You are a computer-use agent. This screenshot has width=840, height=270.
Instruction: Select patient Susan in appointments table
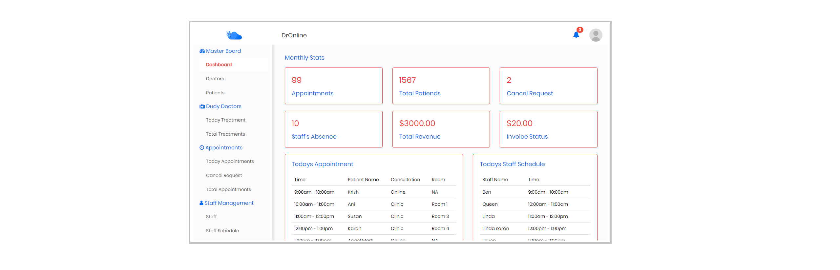[x=355, y=216]
